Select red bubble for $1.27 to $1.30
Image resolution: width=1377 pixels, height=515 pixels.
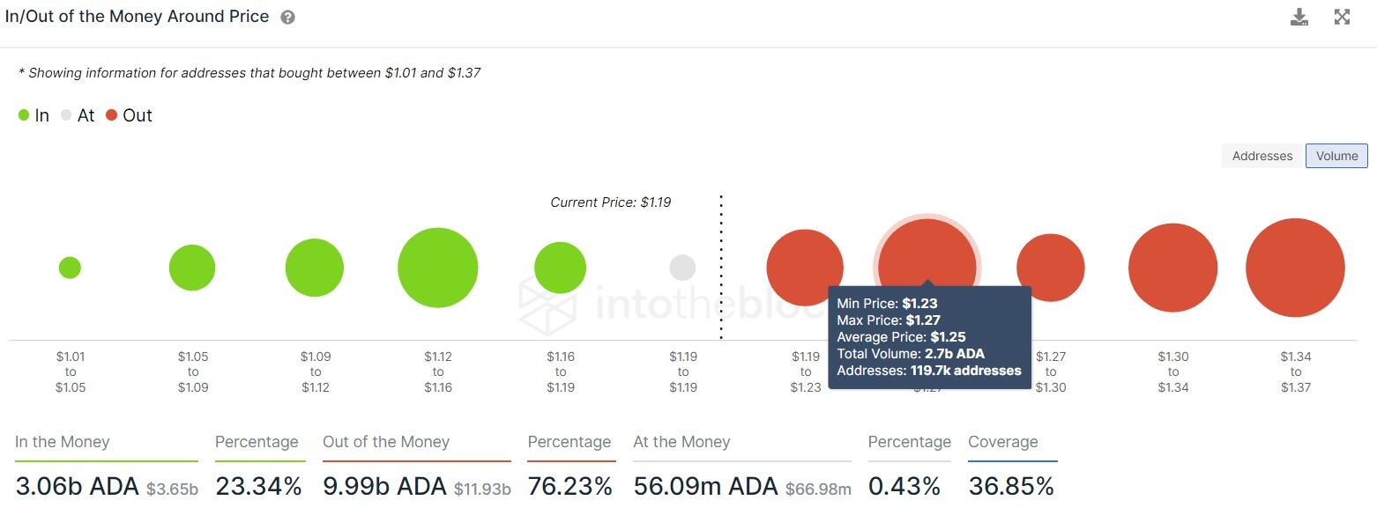coord(1050,268)
